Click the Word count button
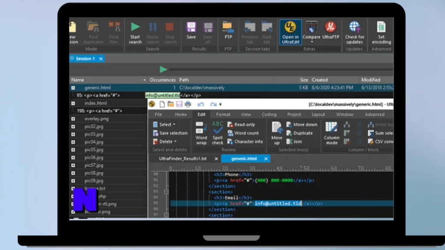 (243, 133)
